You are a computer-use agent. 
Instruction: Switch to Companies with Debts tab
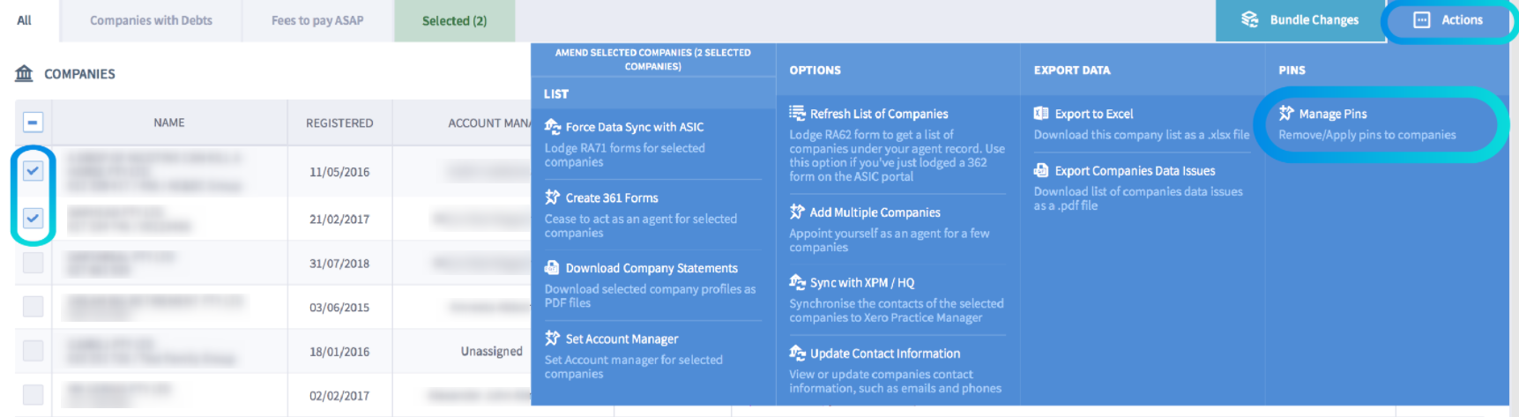pyautogui.click(x=151, y=20)
